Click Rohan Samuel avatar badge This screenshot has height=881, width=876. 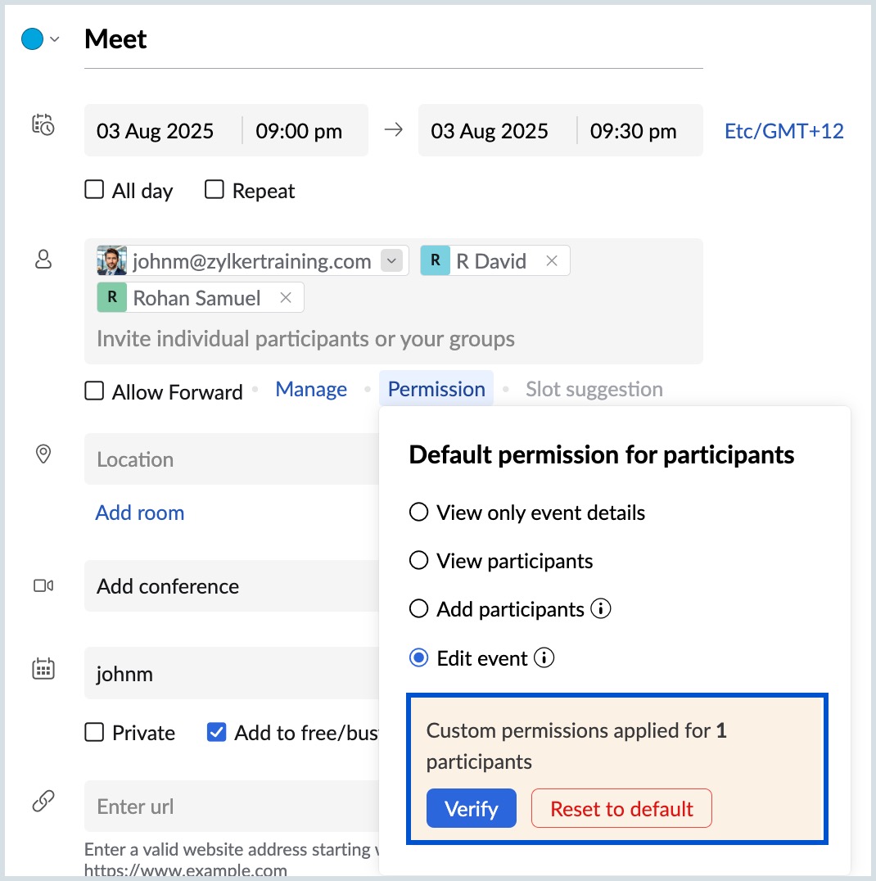(112, 297)
